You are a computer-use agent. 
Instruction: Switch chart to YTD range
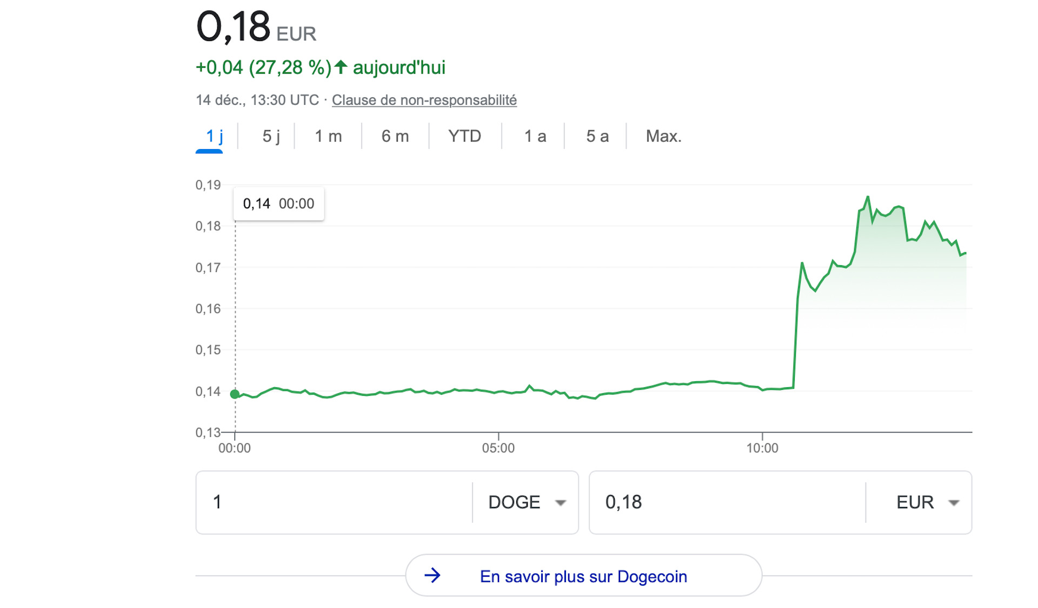tap(464, 136)
